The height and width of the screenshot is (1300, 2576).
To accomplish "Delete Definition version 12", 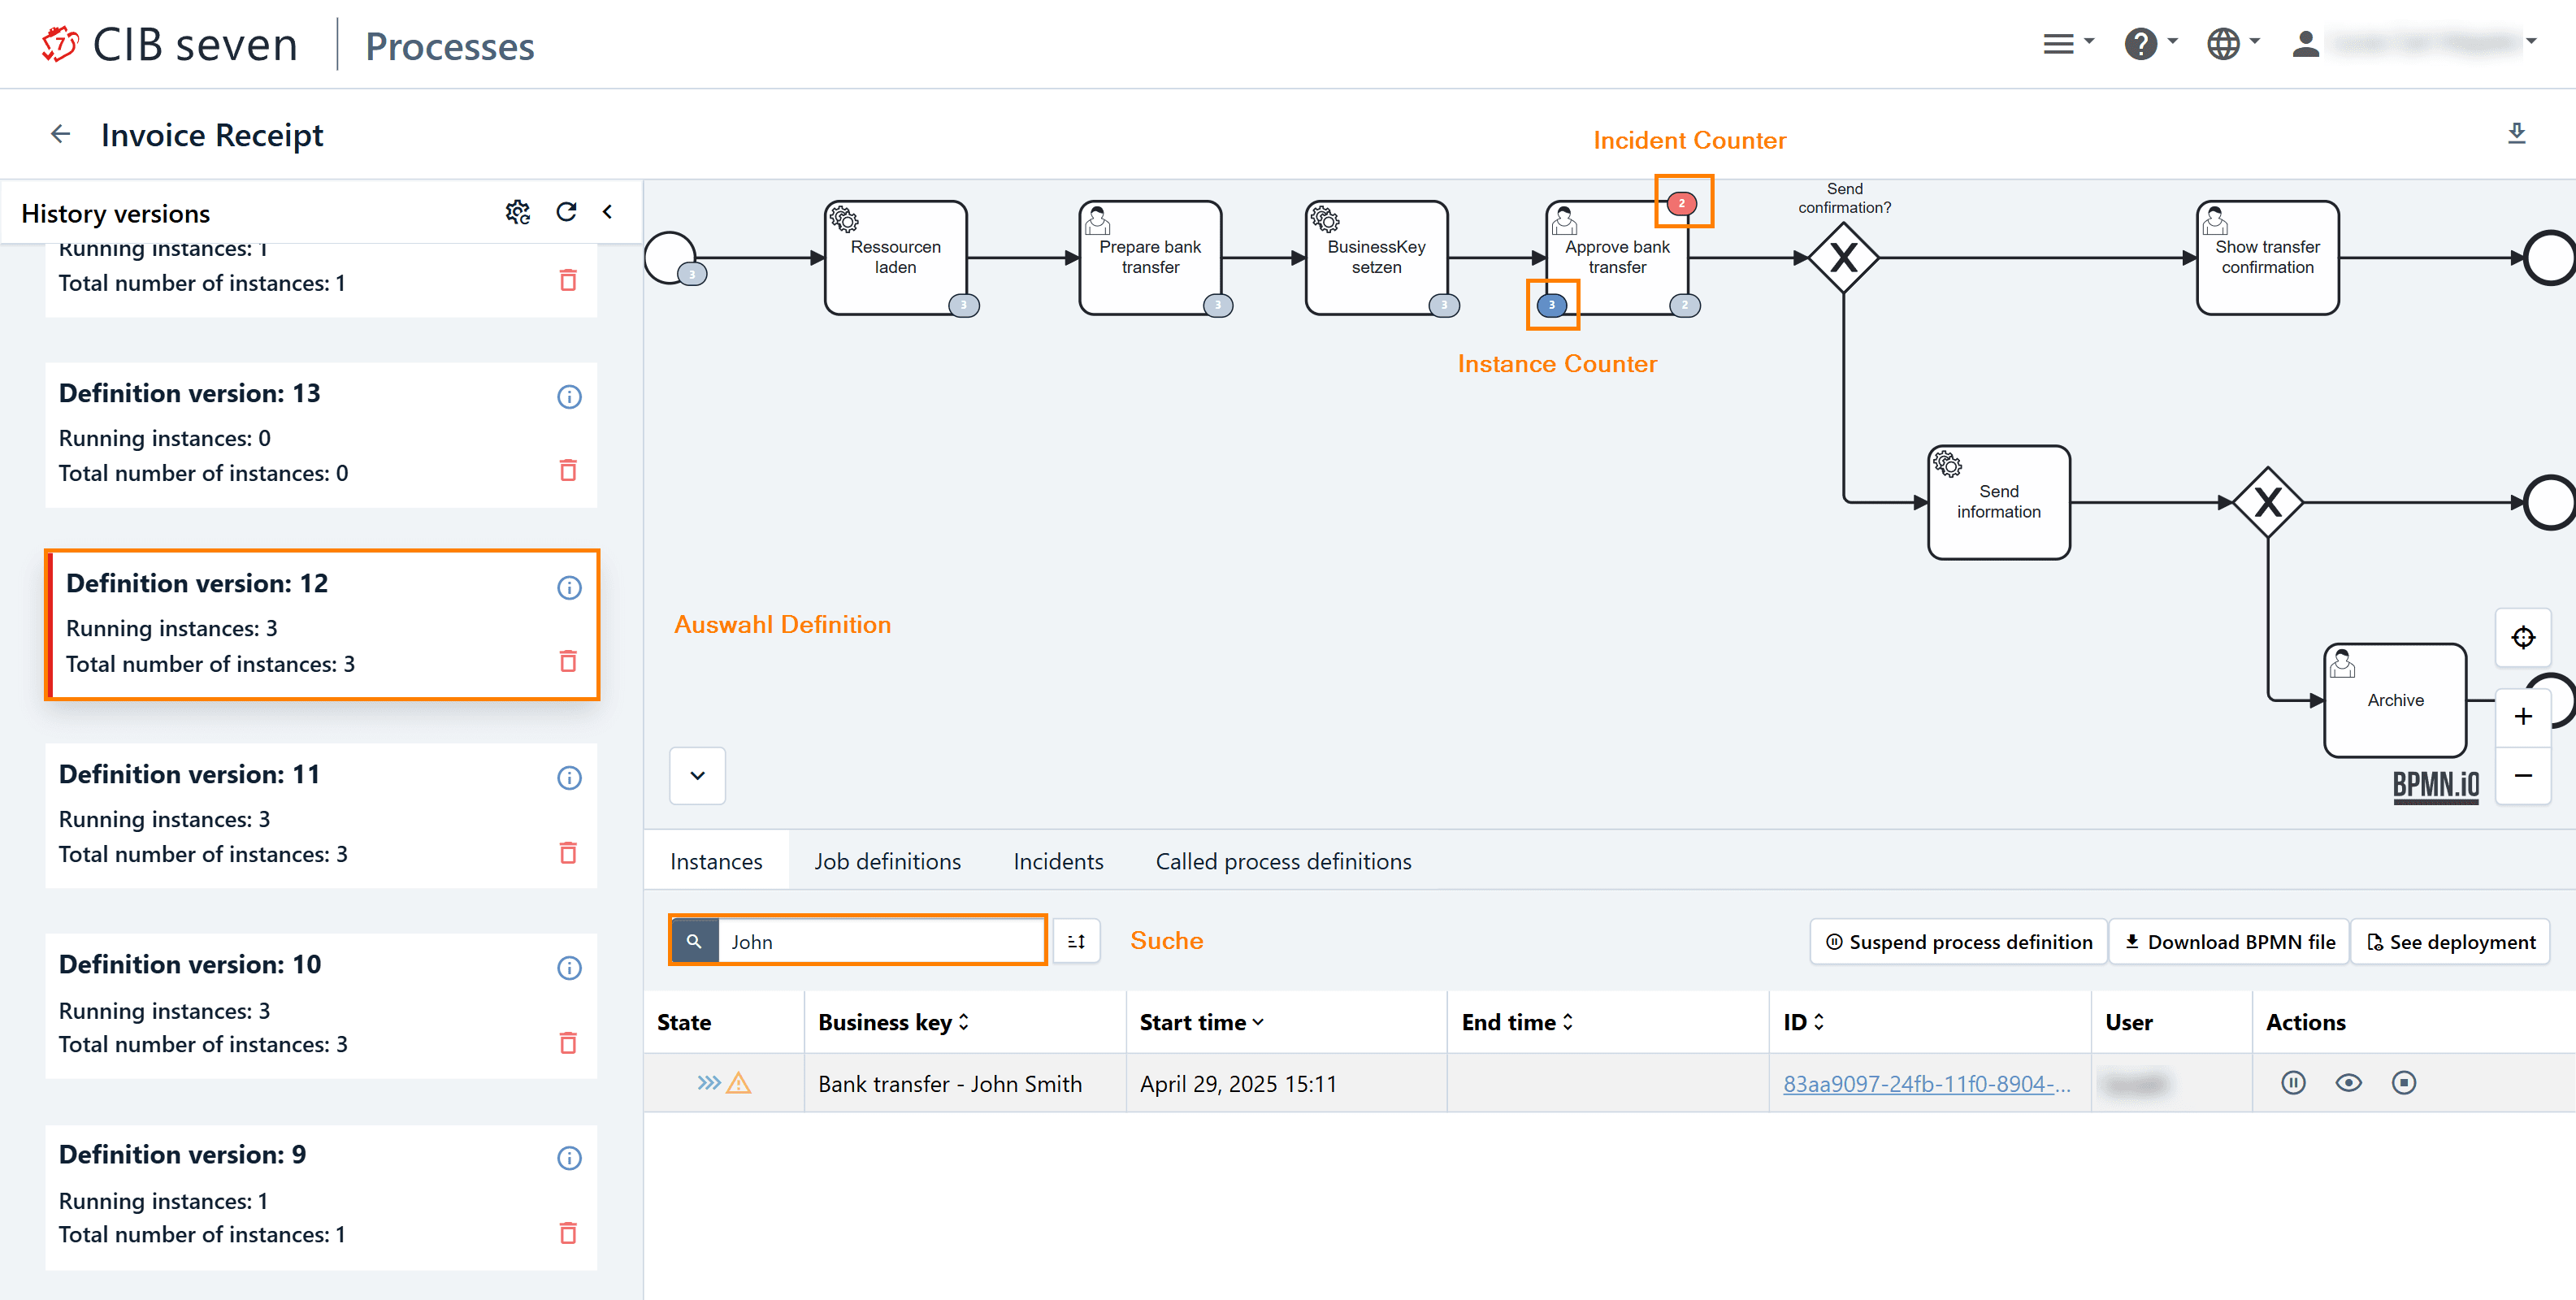I will point(568,661).
